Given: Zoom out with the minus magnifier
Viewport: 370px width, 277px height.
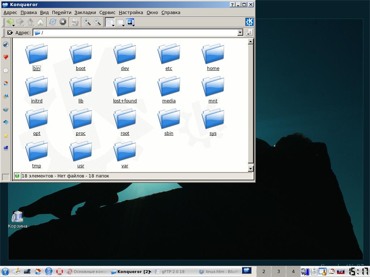Looking at the screenshot, I should [97, 22].
